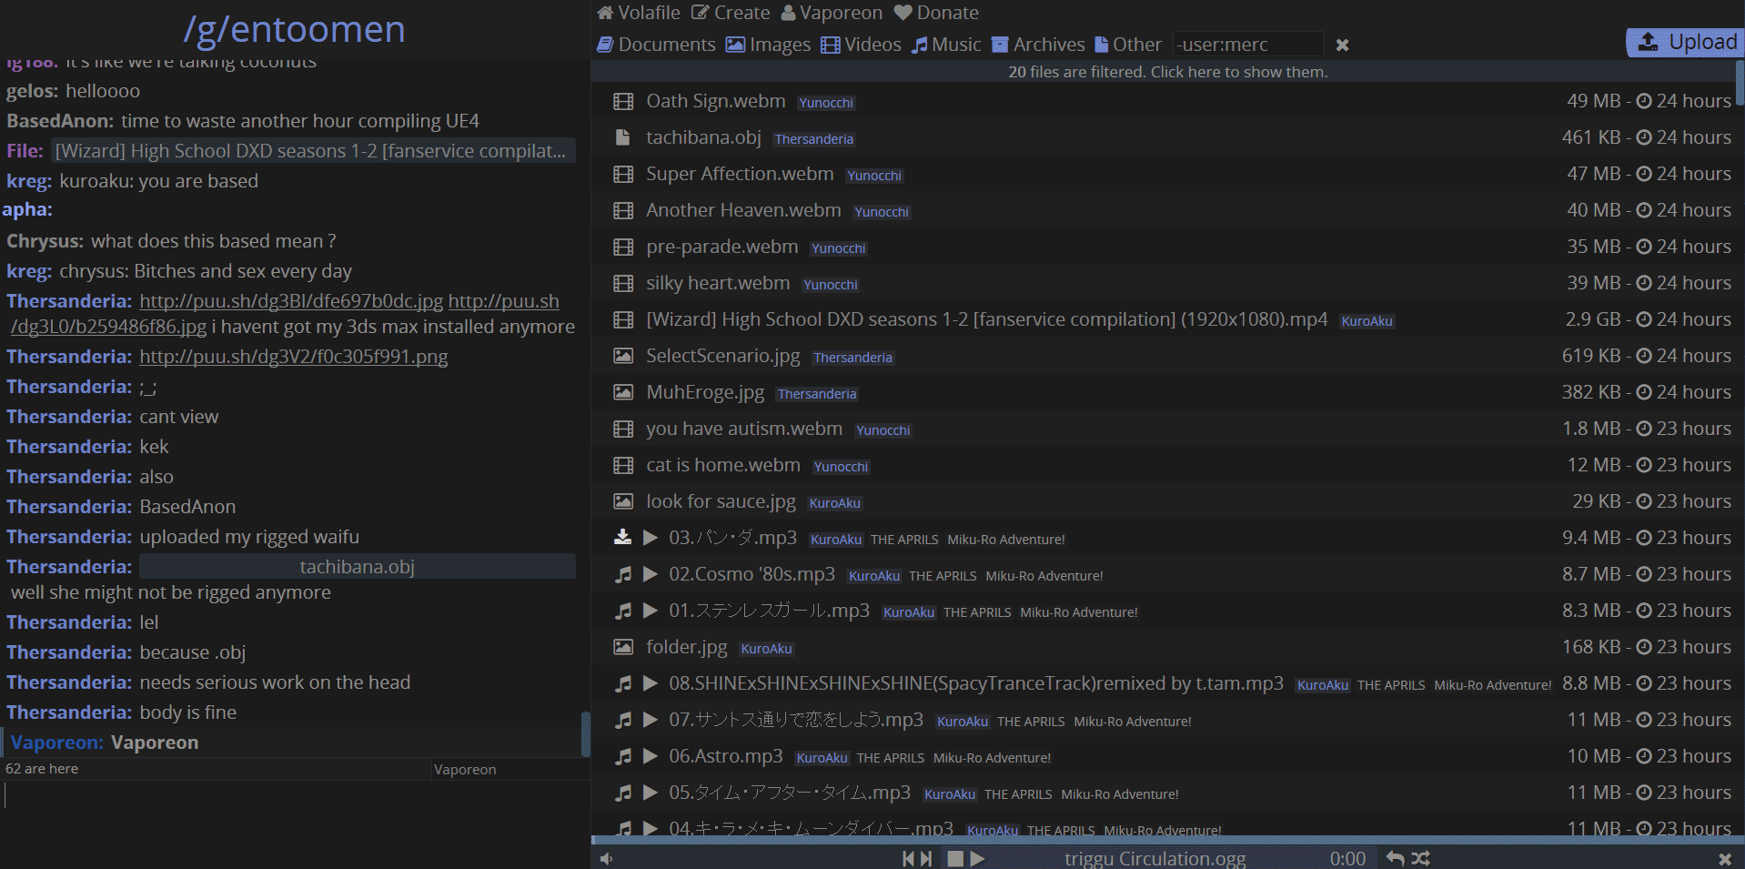Open tachibana.obj in the file list
Image resolution: width=1745 pixels, height=869 pixels.
(x=703, y=137)
